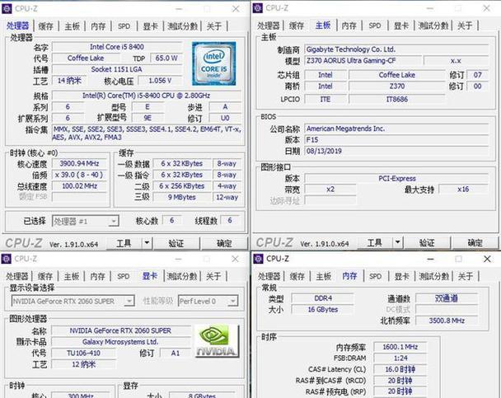Open 测试分数 tab in graphics window

[x=182, y=276]
